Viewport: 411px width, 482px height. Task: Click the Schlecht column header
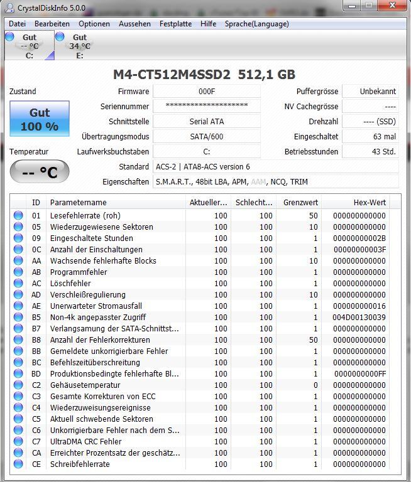[254, 202]
